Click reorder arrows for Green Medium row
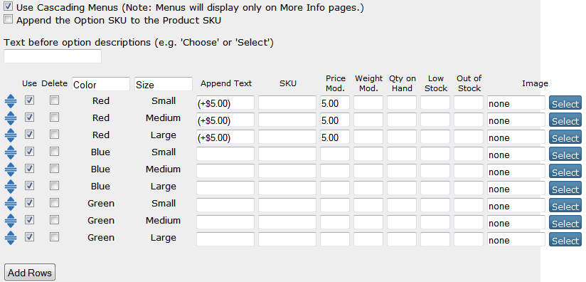This screenshot has height=282, width=586. [11, 221]
